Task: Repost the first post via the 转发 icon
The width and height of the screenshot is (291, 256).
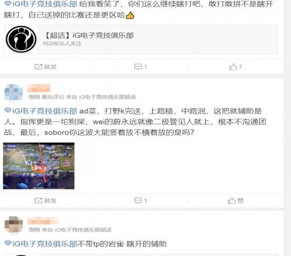Action: (x=45, y=67)
